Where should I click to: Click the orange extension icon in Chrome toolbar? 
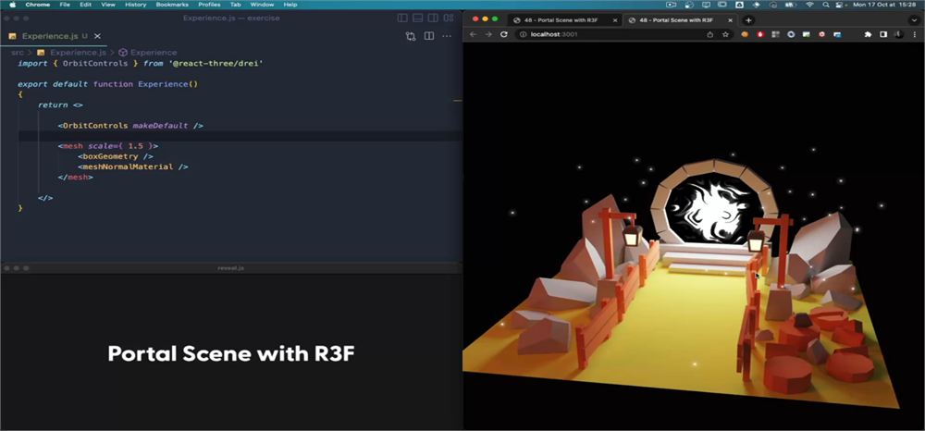(745, 34)
